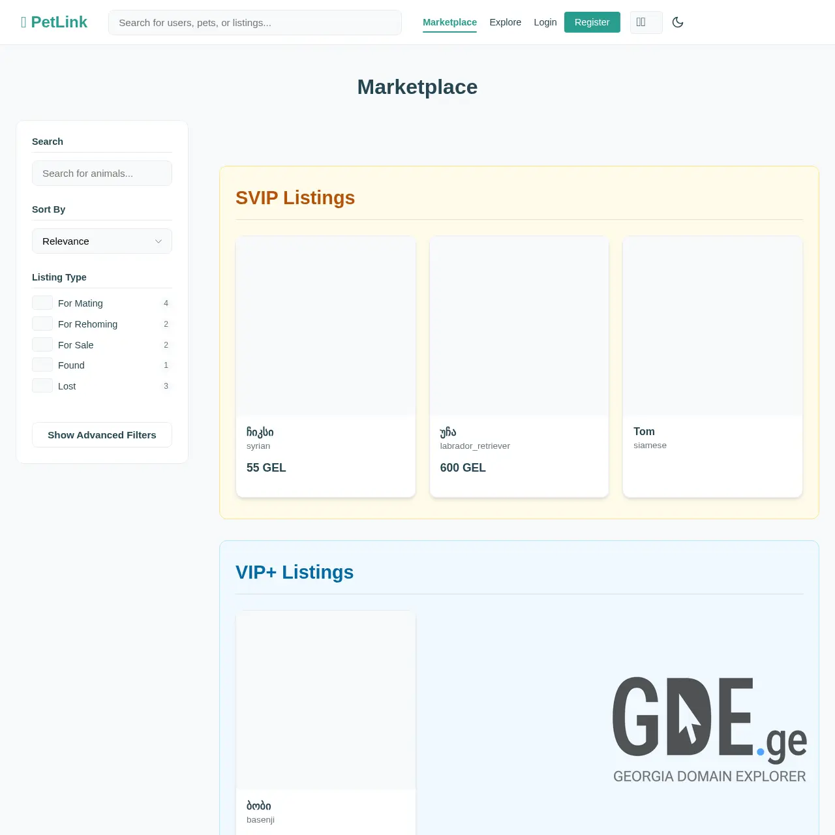835x835 pixels.
Task: Click the Register button
Action: tap(592, 22)
